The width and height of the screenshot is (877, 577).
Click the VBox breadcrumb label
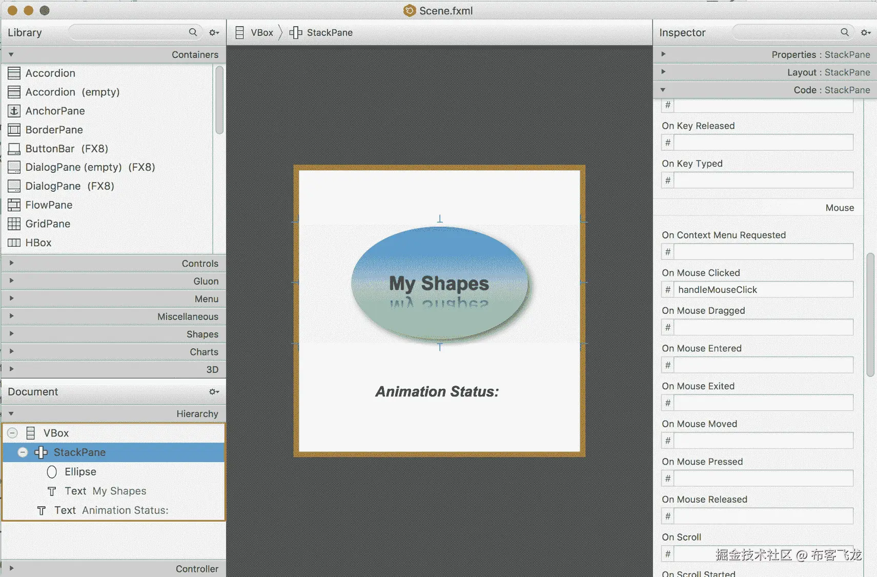[x=262, y=33]
